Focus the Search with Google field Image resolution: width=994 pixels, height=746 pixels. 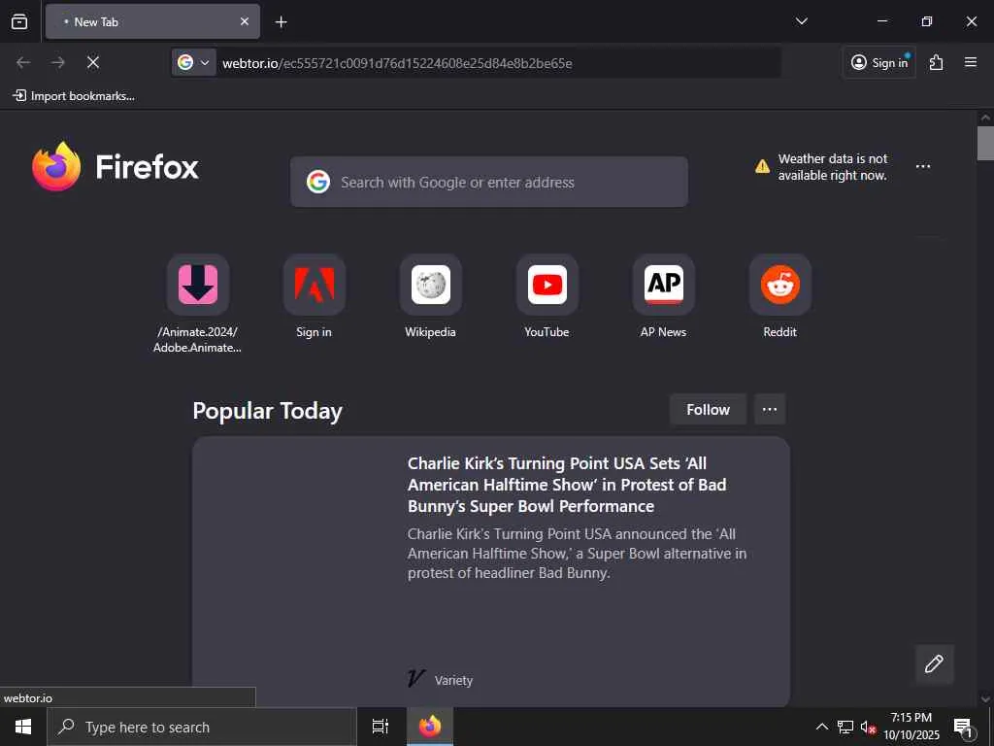pos(489,182)
